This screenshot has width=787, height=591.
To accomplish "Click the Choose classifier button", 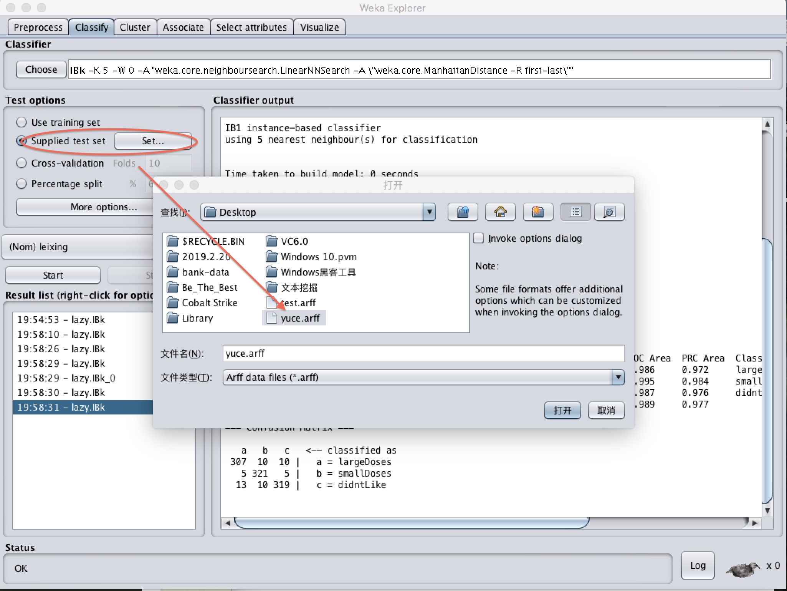I will coord(41,69).
